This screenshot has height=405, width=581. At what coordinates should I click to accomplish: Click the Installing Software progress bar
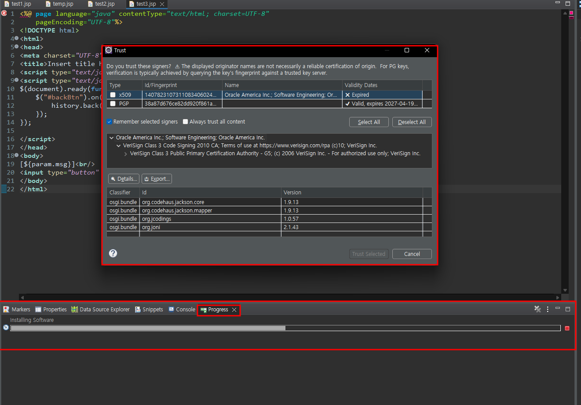point(285,328)
